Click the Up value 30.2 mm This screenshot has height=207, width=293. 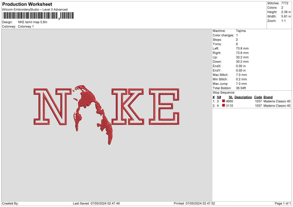point(242,57)
